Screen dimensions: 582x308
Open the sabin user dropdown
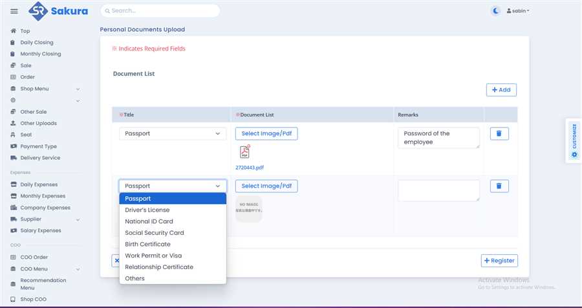coord(517,11)
